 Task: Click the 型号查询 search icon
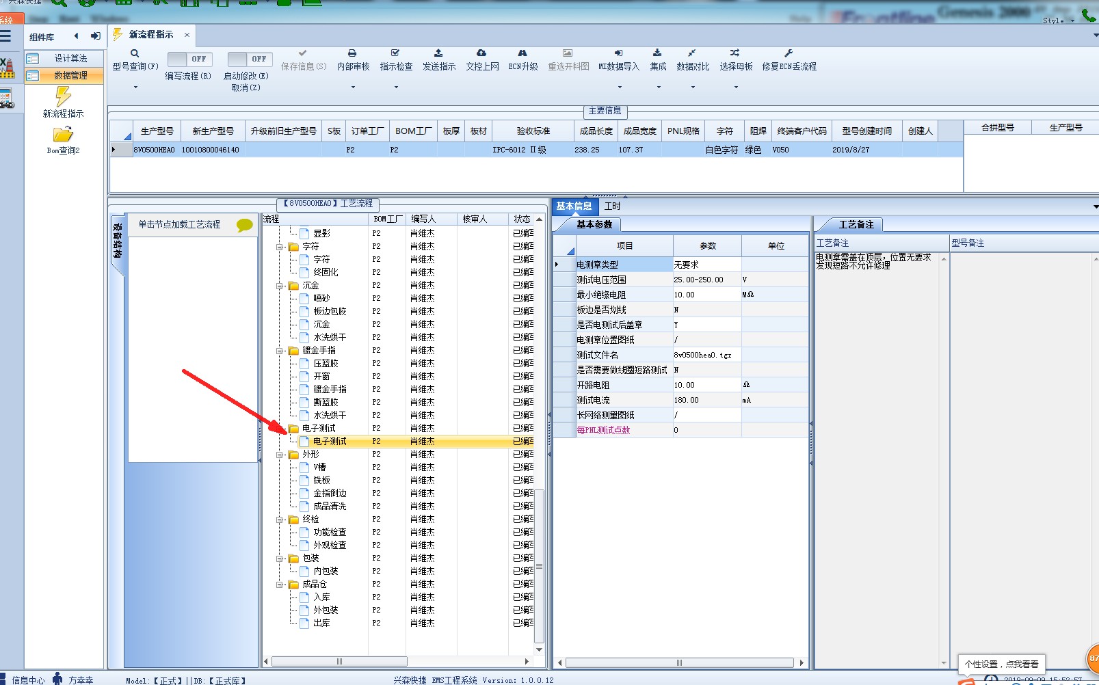pyautogui.click(x=135, y=53)
